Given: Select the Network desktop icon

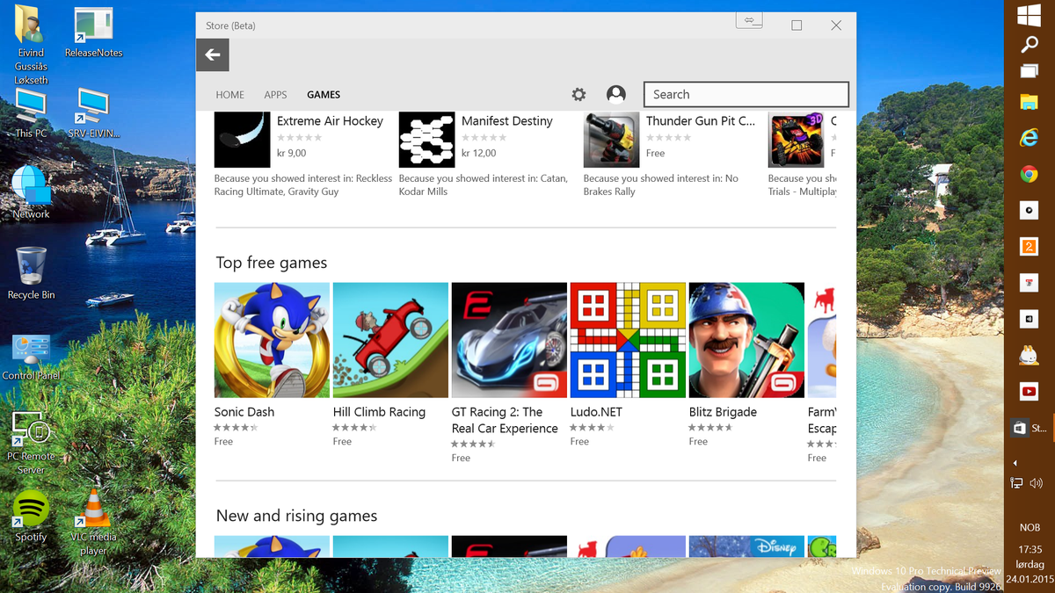Looking at the screenshot, I should pyautogui.click(x=31, y=192).
